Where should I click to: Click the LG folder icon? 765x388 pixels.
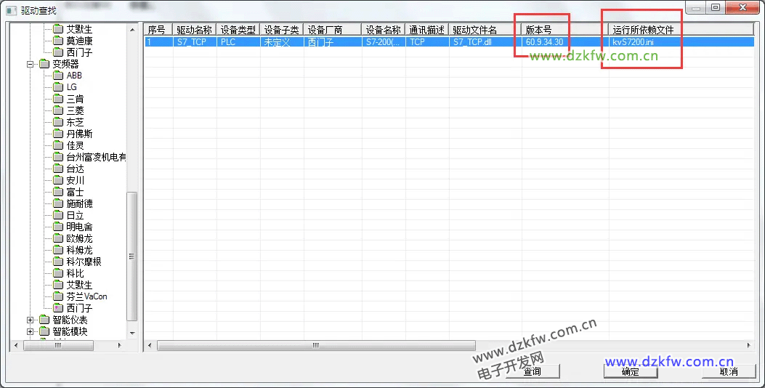pos(58,87)
